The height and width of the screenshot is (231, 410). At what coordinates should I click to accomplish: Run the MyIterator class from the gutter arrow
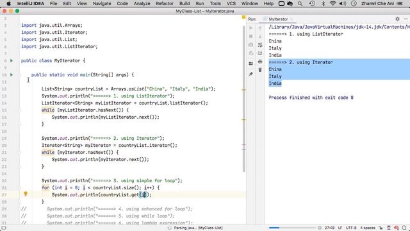tap(12, 60)
